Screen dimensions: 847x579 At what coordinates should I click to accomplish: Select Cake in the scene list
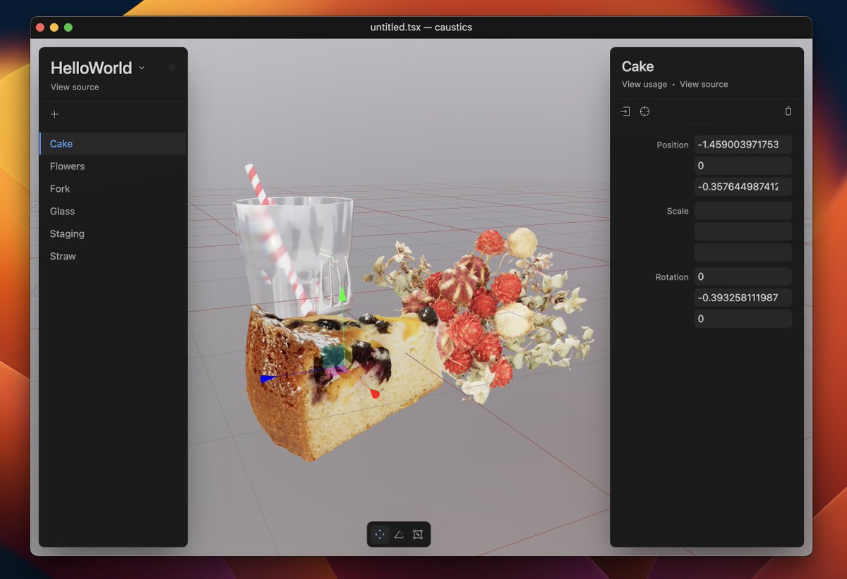coord(113,144)
